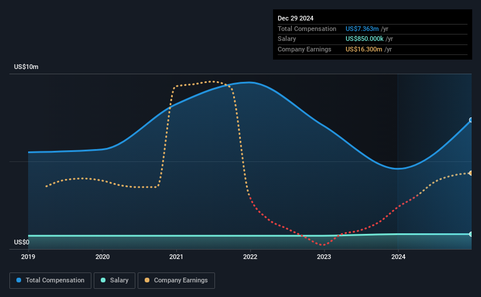
Task: Click the US$850.000k salary value
Action: point(364,39)
